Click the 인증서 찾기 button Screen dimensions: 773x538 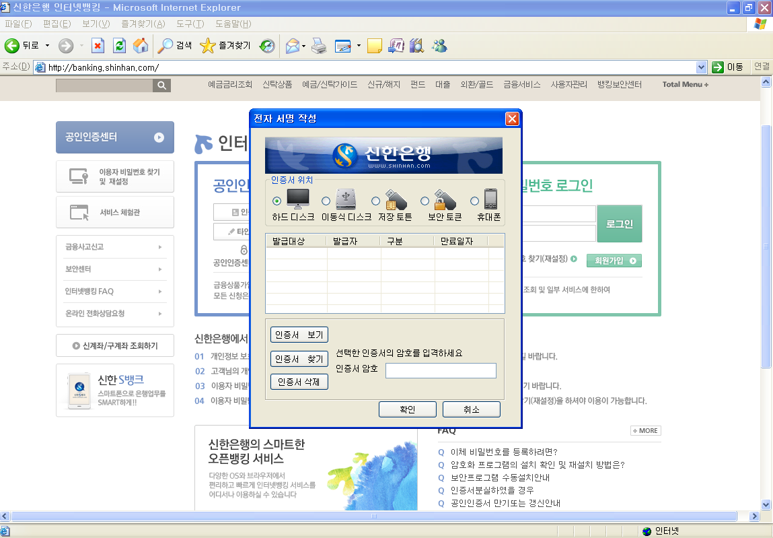coord(299,359)
